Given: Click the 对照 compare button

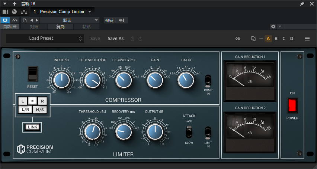Looking at the screenshot, I should click(x=34, y=27).
